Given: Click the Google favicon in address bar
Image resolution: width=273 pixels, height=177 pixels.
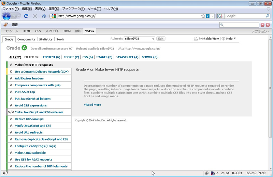Looking at the screenshot, I should [54, 16].
